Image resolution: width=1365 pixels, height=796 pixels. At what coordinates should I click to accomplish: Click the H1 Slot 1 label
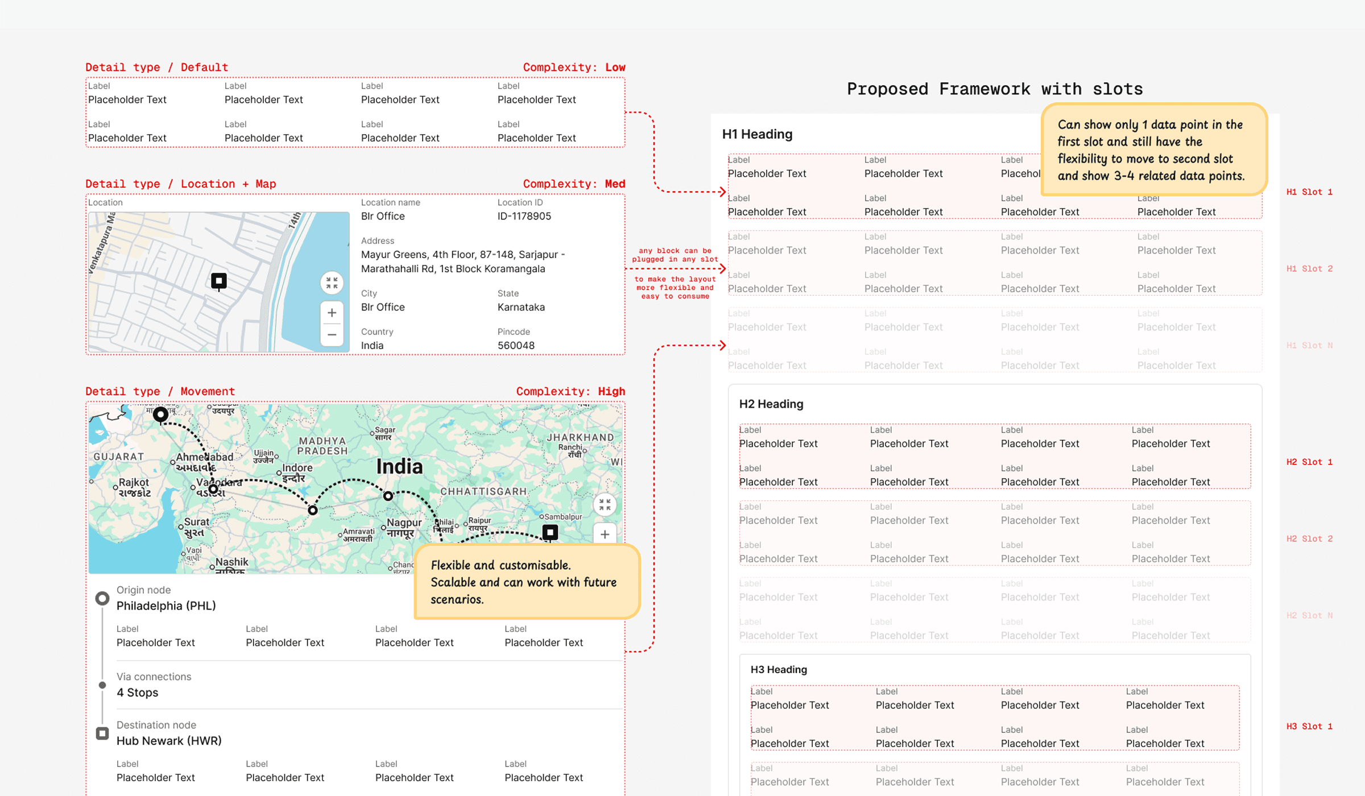tap(1309, 192)
